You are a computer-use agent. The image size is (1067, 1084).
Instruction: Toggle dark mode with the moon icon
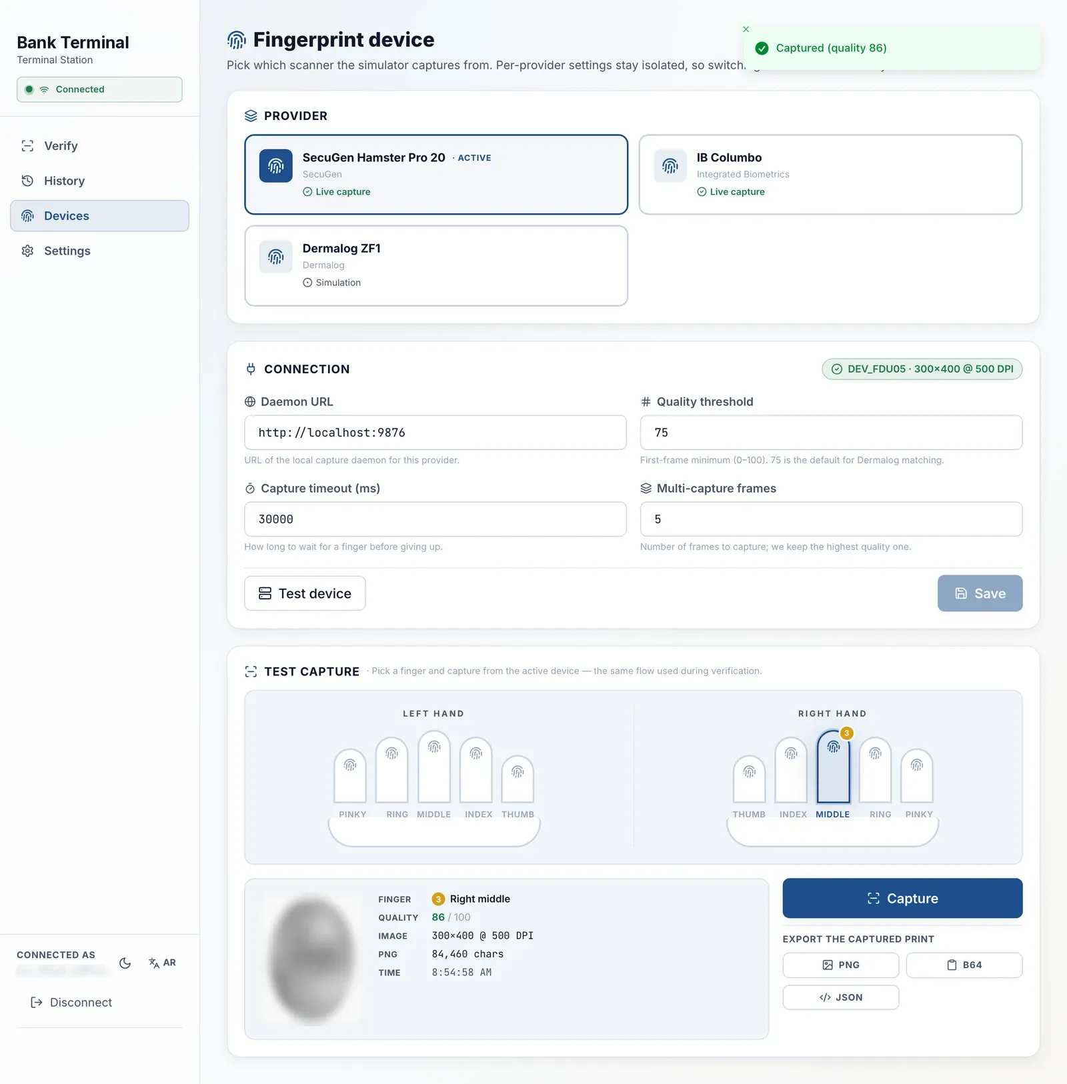click(x=125, y=963)
